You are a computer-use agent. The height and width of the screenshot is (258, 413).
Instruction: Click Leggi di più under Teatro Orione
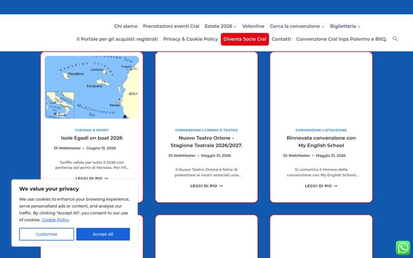(x=206, y=186)
